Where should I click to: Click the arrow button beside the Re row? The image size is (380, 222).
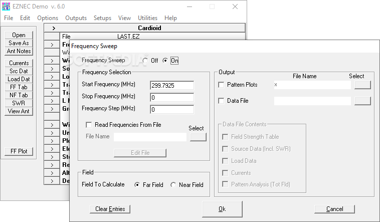click(x=52, y=165)
